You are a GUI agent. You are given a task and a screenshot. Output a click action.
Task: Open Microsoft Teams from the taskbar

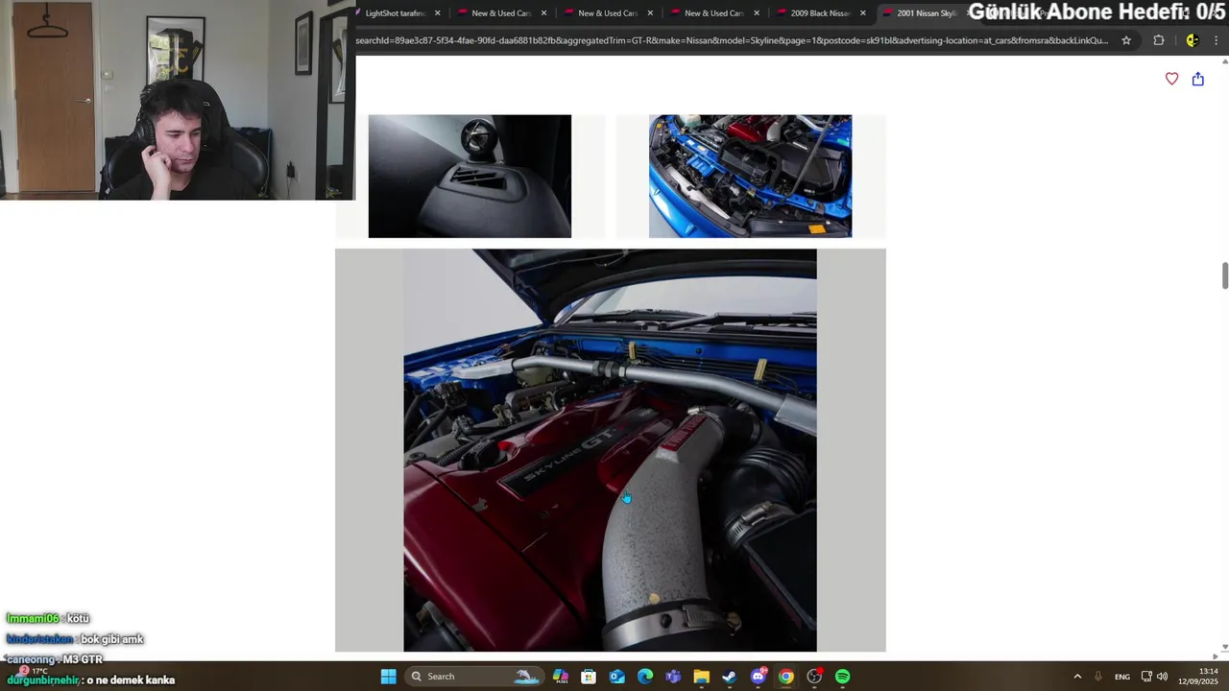point(673,677)
